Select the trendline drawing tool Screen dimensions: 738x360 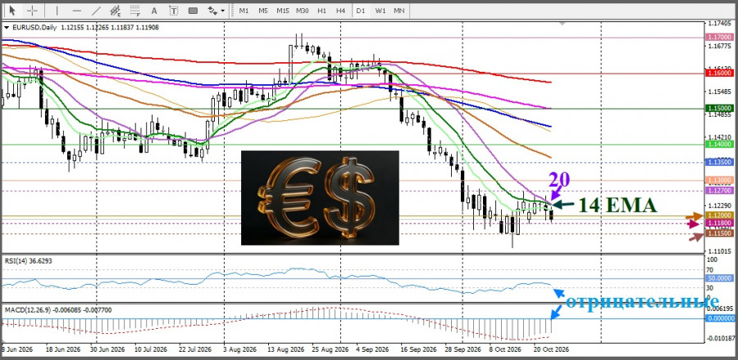(x=96, y=10)
